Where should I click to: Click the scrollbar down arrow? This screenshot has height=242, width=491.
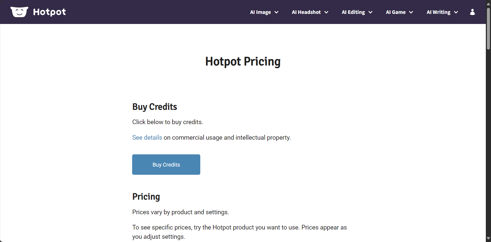point(488,238)
